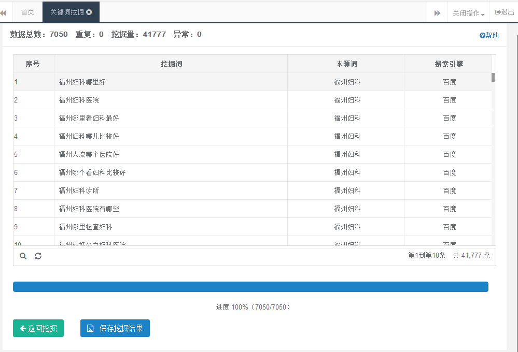This screenshot has height=352, width=518.
Task: Click the question mark icon beside 帮助
Action: (481, 35)
